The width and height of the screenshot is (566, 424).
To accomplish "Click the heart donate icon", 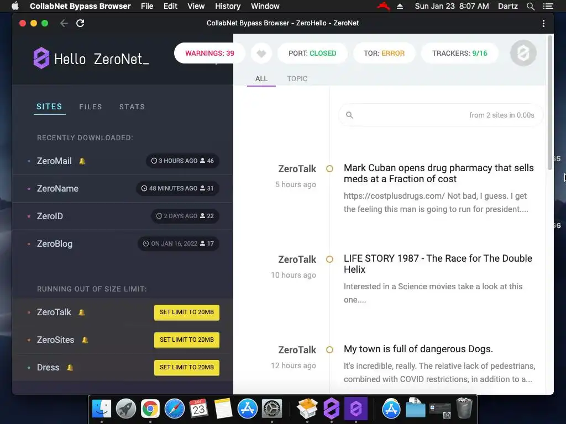I will (261, 54).
